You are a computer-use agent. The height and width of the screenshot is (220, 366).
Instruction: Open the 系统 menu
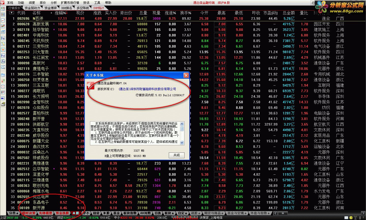(x=10, y=3)
